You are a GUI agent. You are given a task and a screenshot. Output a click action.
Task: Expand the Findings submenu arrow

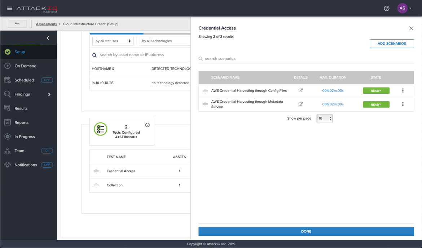[49, 94]
